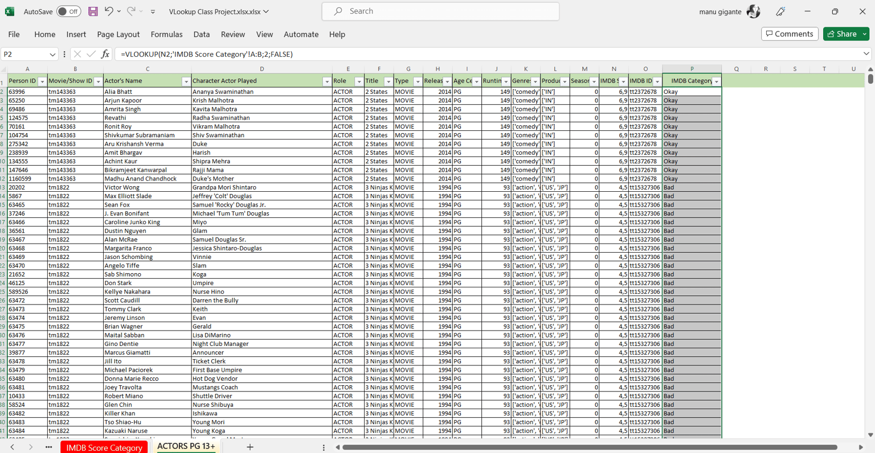Image resolution: width=875 pixels, height=453 pixels.
Task: Switch to the Home ribbon tab
Action: coord(44,34)
